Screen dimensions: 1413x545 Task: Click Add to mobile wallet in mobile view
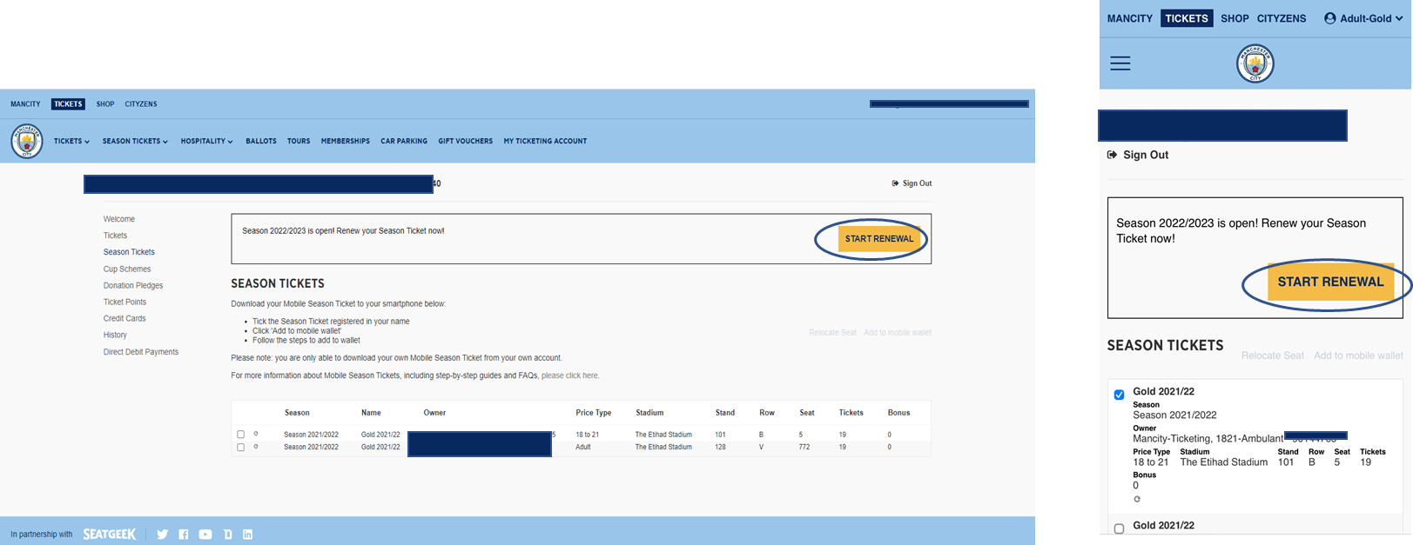click(x=1358, y=356)
